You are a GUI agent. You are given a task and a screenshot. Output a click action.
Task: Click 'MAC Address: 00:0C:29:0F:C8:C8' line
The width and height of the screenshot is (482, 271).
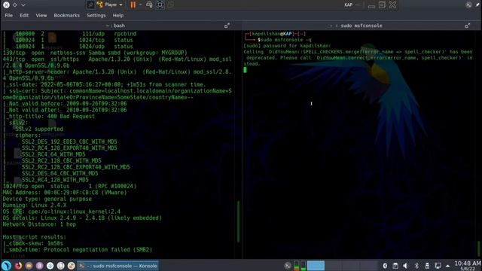coord(65,193)
